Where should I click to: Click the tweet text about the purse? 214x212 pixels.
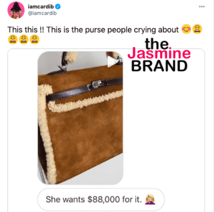93,30
